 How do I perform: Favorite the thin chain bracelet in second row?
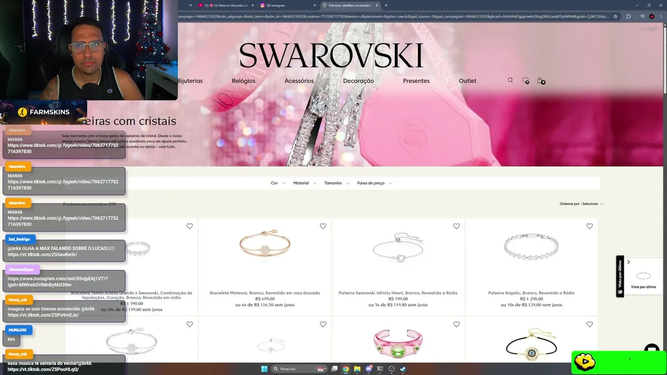(323, 324)
